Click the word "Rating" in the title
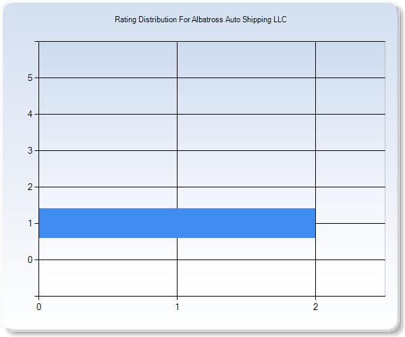The height and width of the screenshot is (337, 405). (x=126, y=20)
